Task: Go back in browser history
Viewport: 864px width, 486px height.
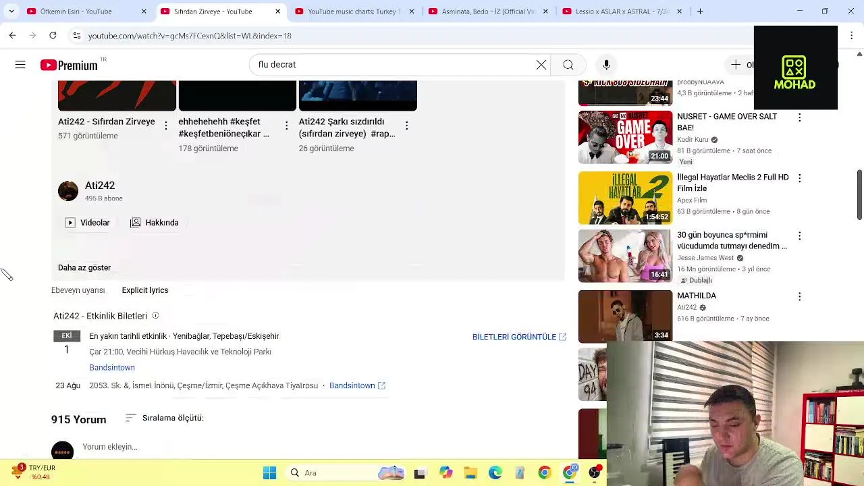Action: 12,35
